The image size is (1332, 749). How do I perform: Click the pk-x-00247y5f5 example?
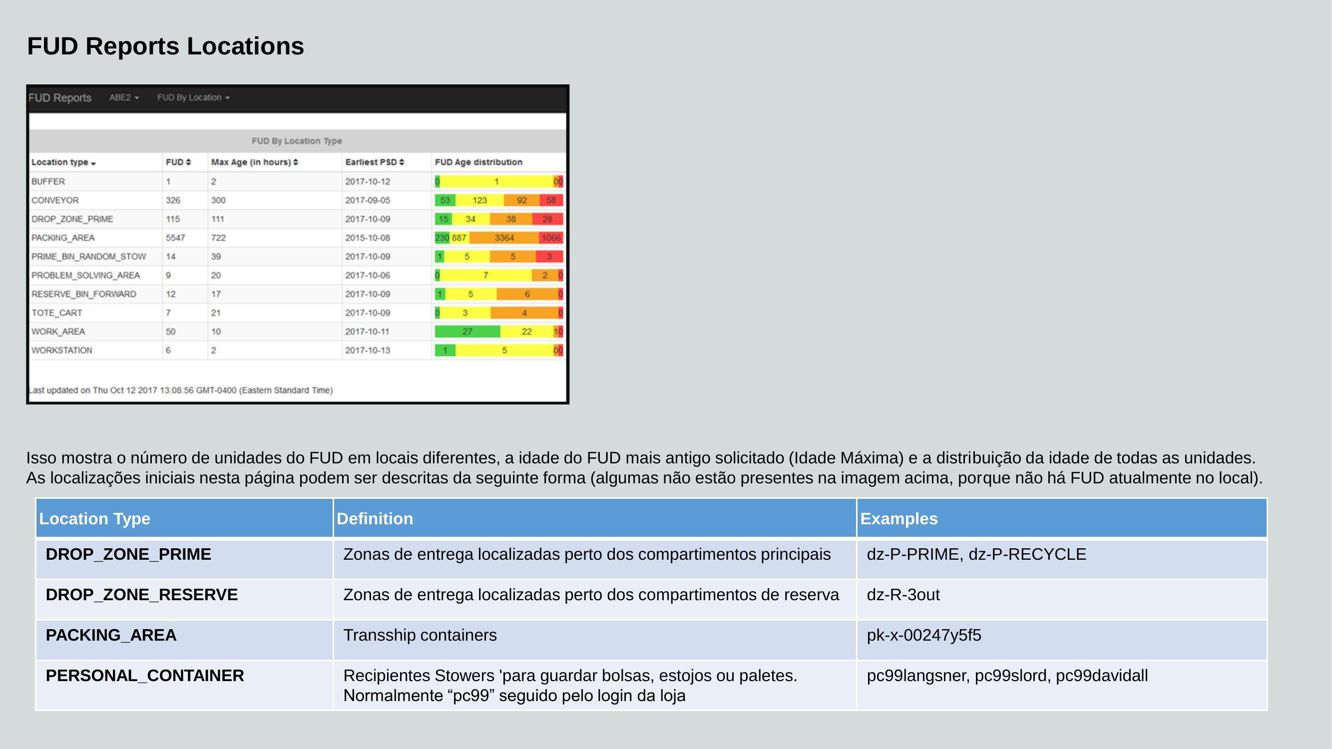point(924,635)
